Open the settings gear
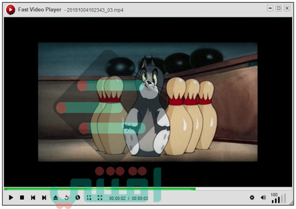Screen dimensions: 296x209 252,198
